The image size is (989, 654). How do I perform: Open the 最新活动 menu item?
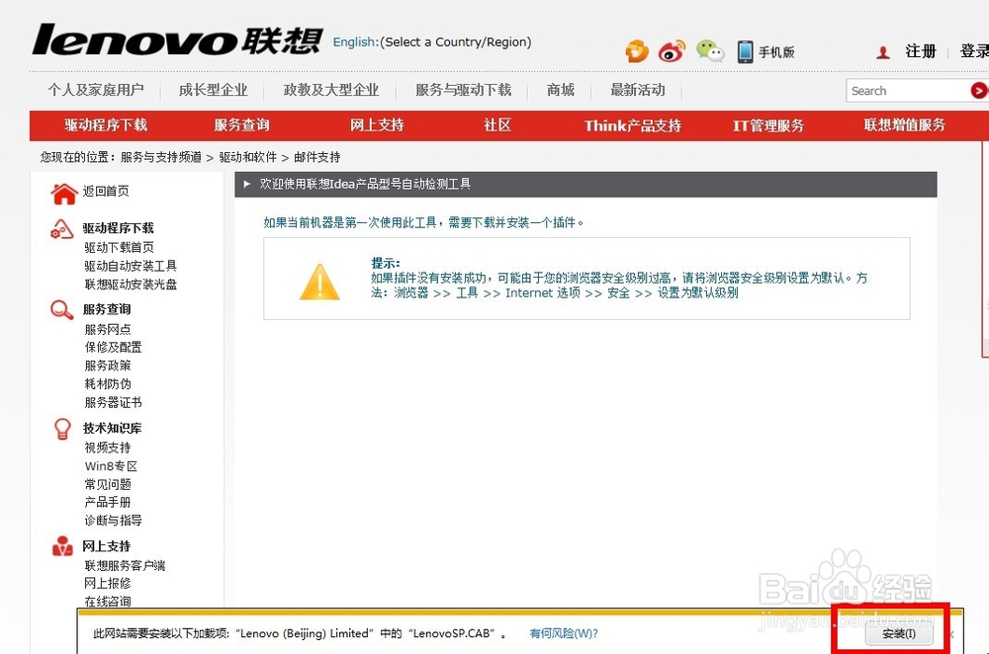point(638,90)
